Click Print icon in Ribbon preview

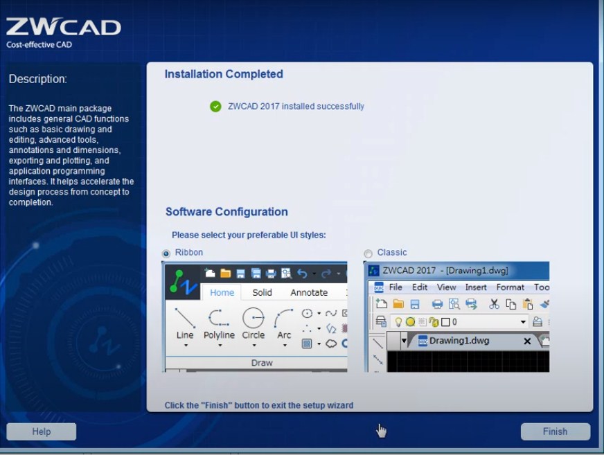[x=272, y=274]
